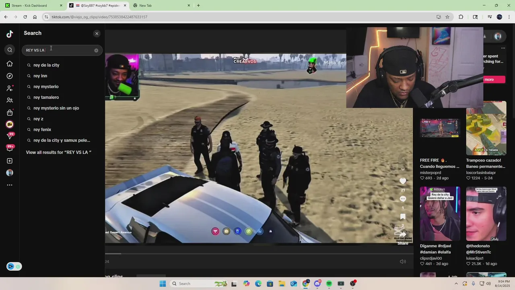515x290 pixels.
Task: Open the TikTok Shop bag icon
Action: pyautogui.click(x=10, y=112)
